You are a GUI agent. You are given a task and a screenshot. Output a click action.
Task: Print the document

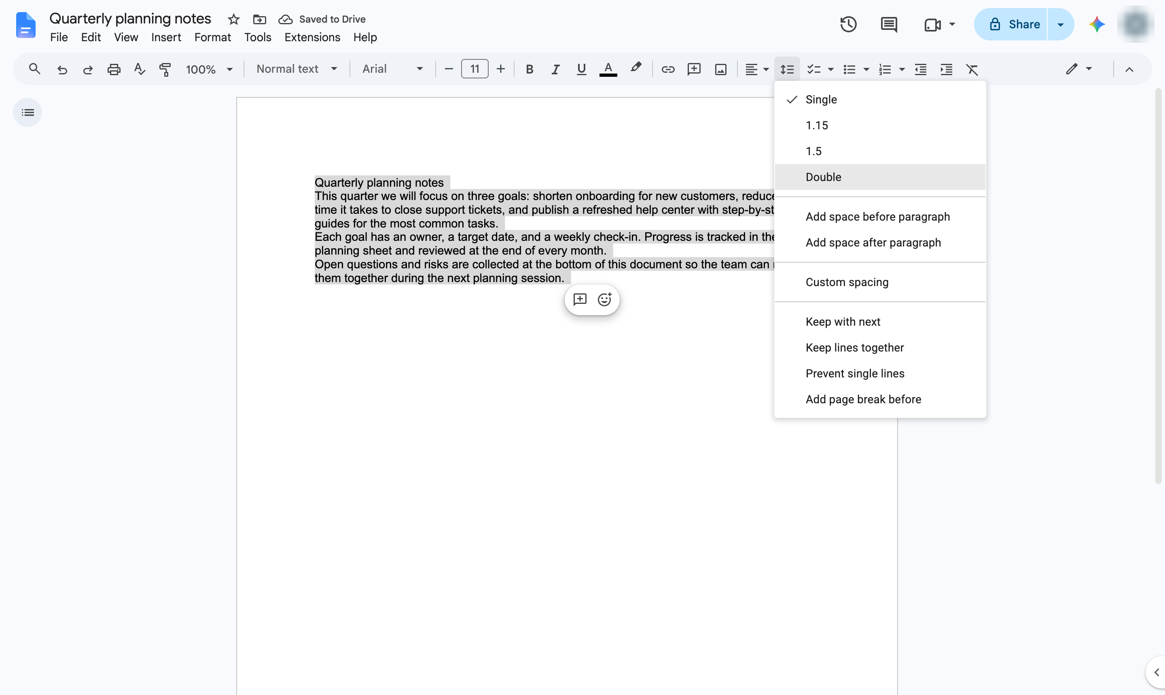pos(114,69)
